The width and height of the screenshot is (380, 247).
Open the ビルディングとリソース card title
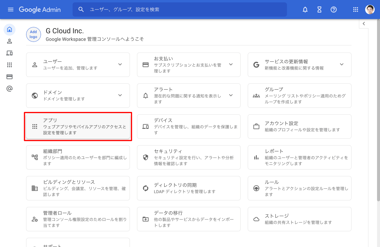(x=69, y=182)
